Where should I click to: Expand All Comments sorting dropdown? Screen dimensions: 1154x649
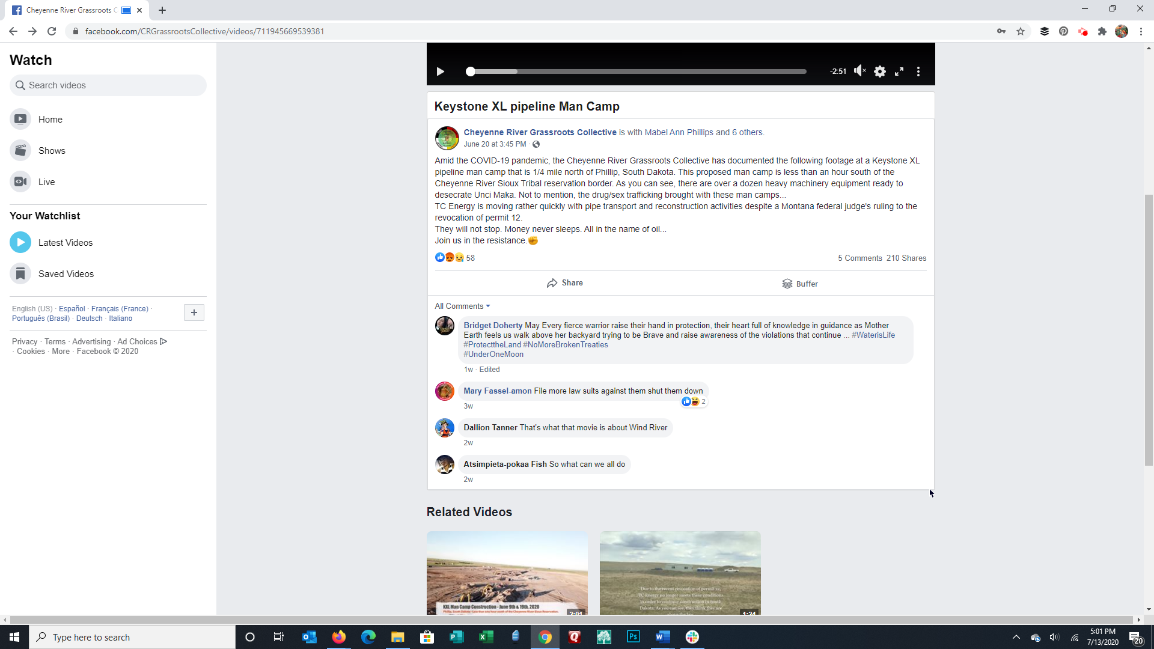pos(462,306)
